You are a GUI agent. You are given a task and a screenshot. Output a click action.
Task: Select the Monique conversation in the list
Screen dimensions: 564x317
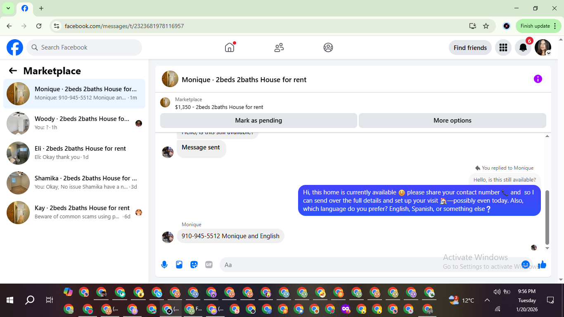(x=74, y=94)
